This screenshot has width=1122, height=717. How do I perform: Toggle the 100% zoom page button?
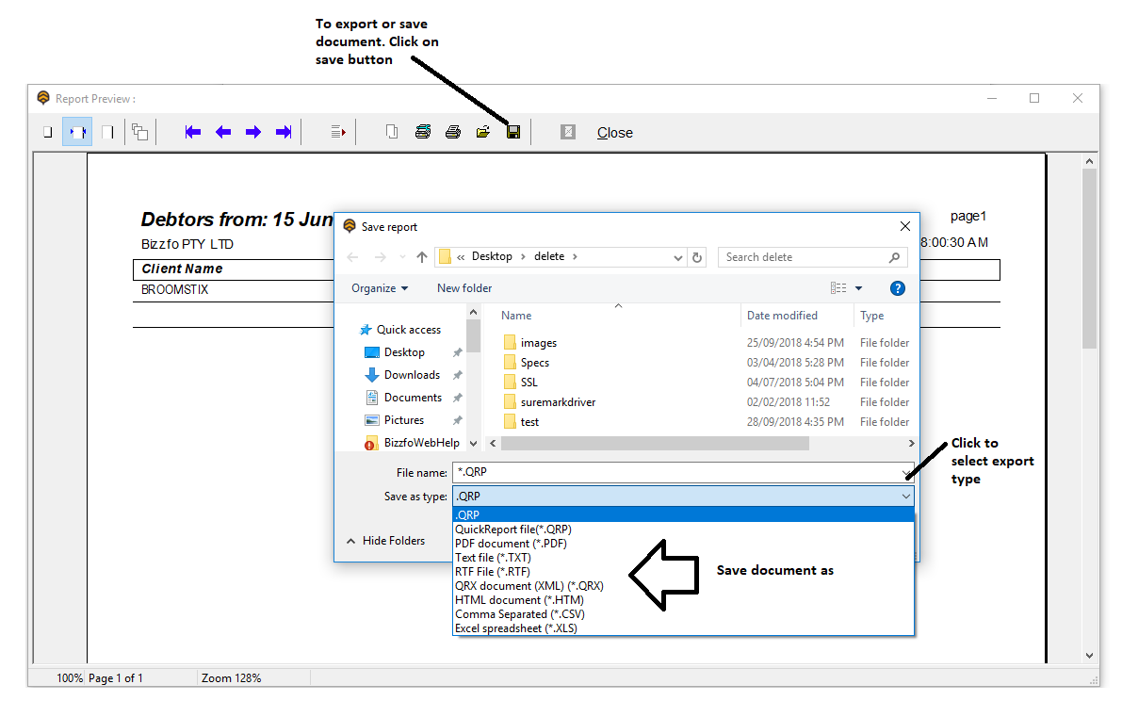tap(107, 132)
